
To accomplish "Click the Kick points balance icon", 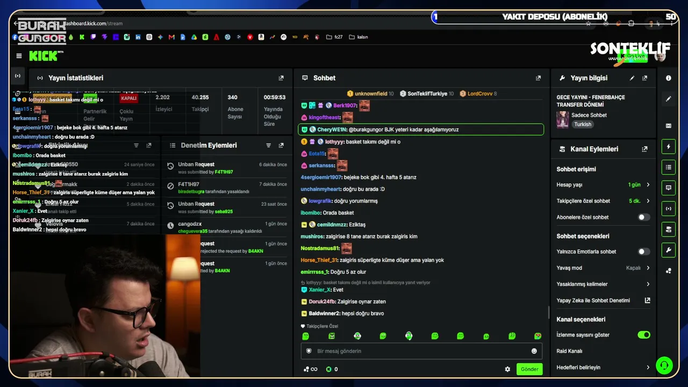I will pos(328,369).
